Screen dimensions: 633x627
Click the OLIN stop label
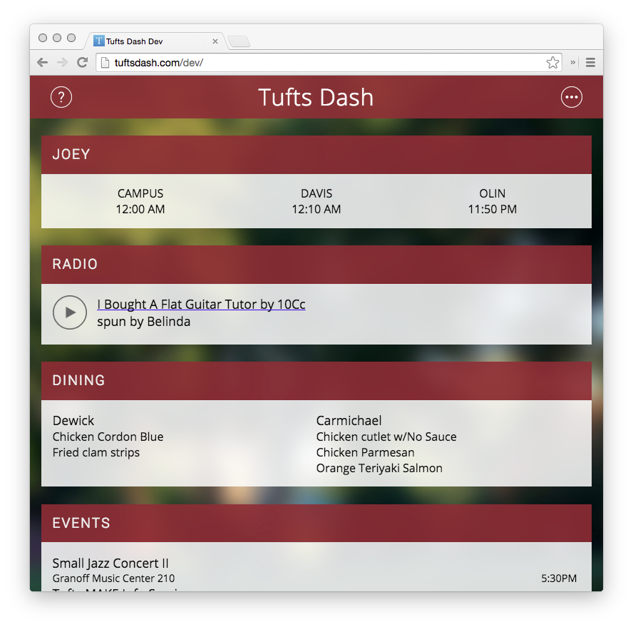pos(493,193)
